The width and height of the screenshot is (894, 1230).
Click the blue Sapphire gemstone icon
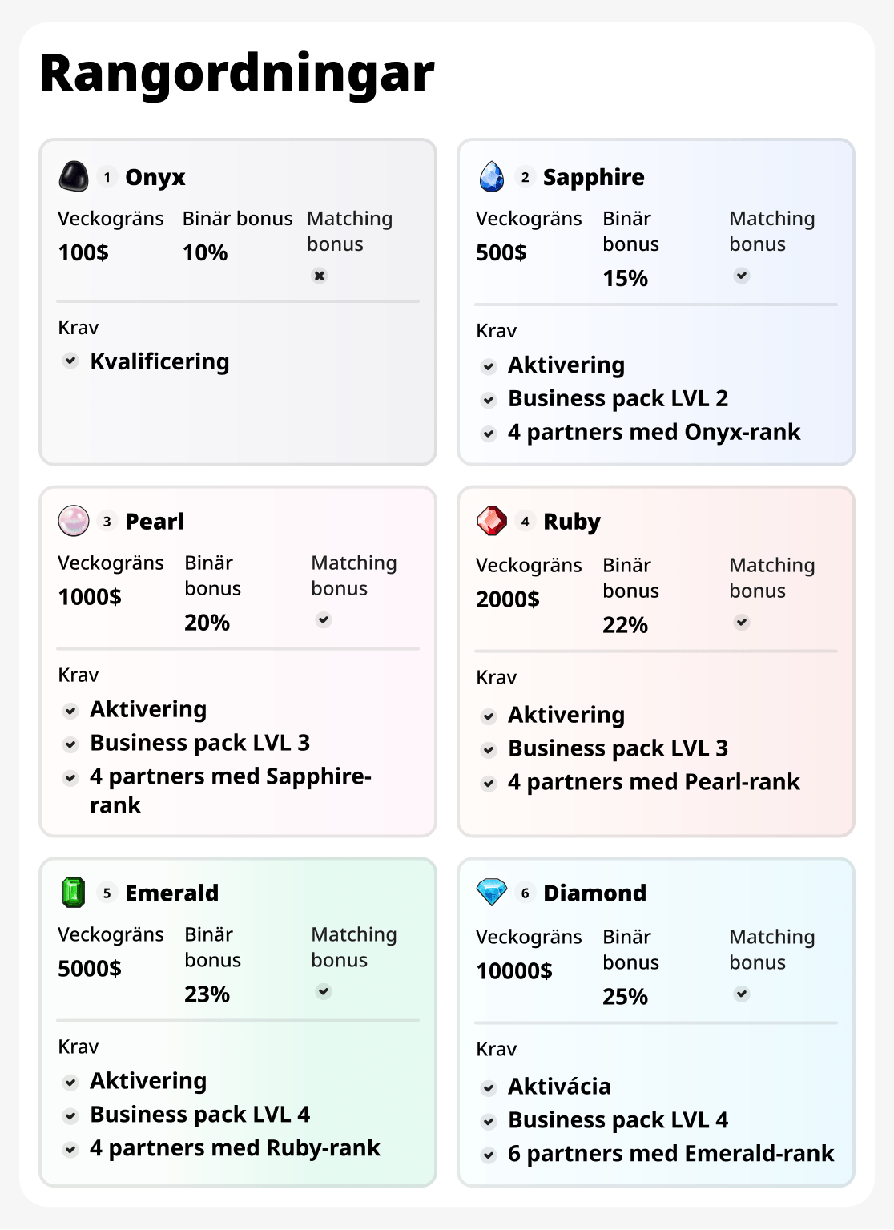[492, 176]
